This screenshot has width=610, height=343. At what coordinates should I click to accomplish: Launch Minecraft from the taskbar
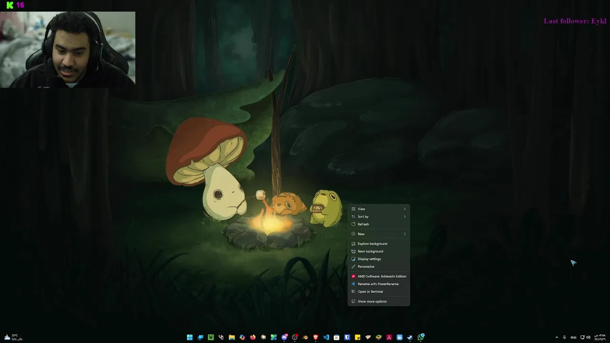211,337
